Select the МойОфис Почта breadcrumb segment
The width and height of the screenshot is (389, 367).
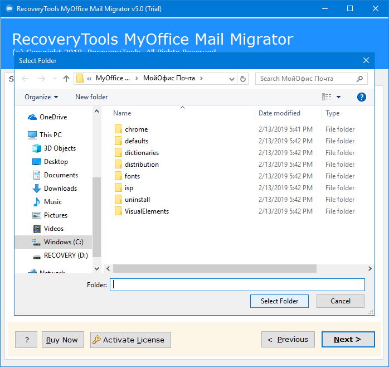pyautogui.click(x=169, y=78)
